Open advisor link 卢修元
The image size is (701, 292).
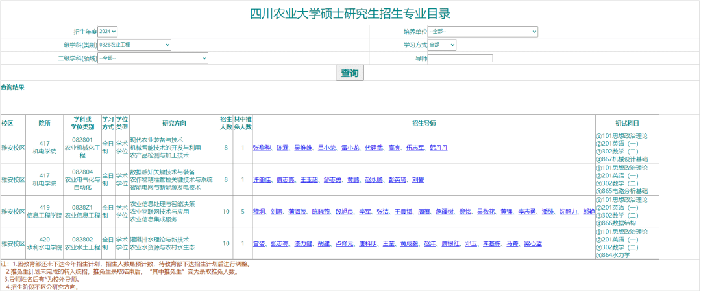point(345,244)
